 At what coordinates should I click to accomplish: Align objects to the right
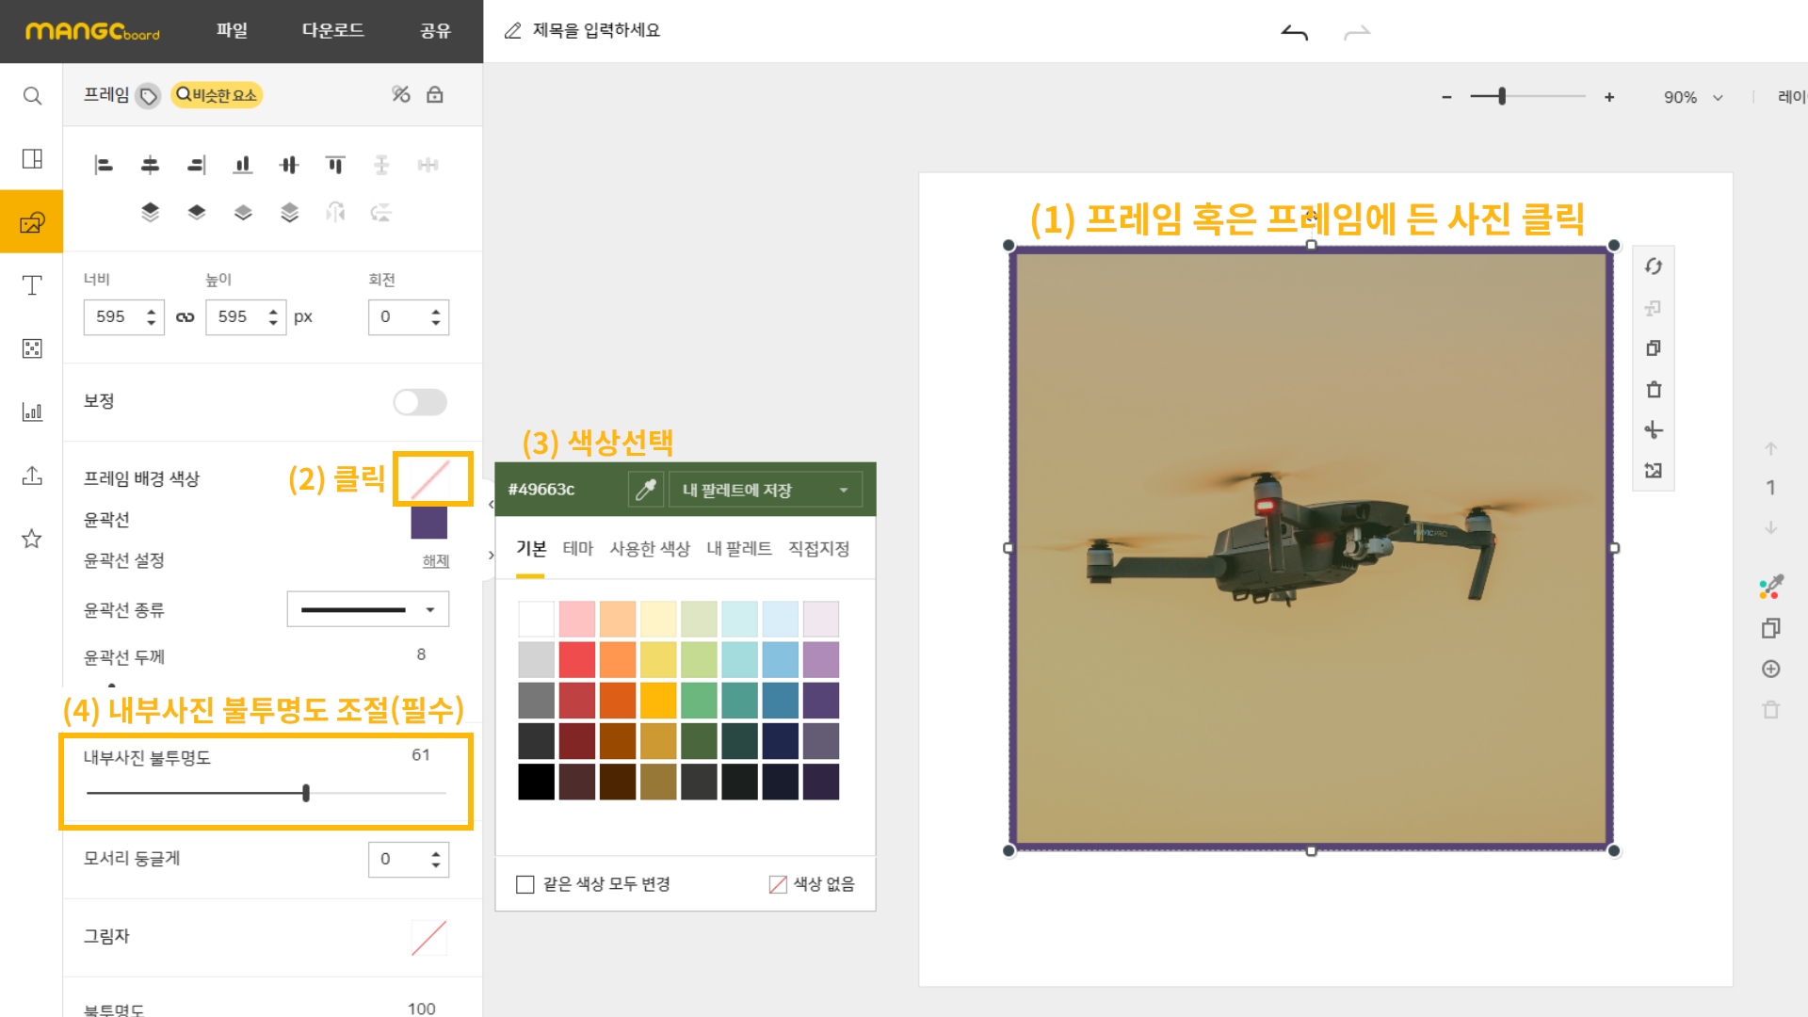[196, 166]
